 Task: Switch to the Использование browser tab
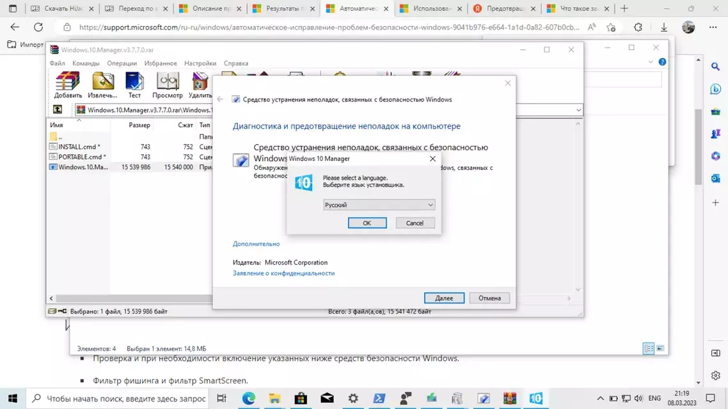point(432,8)
